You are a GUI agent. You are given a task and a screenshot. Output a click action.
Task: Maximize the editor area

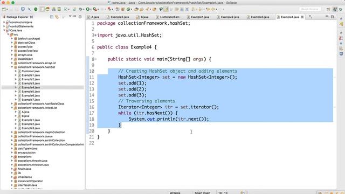click(x=332, y=17)
